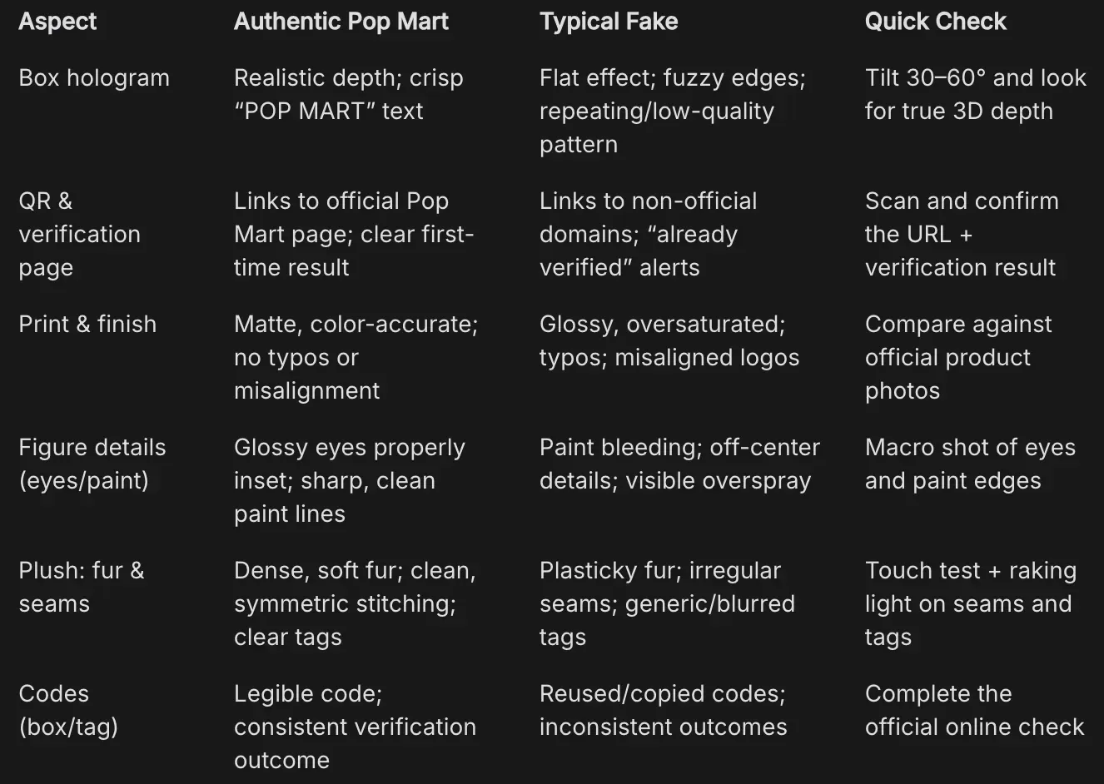Select the Print & finish row label
The image size is (1104, 784).
[x=87, y=325]
